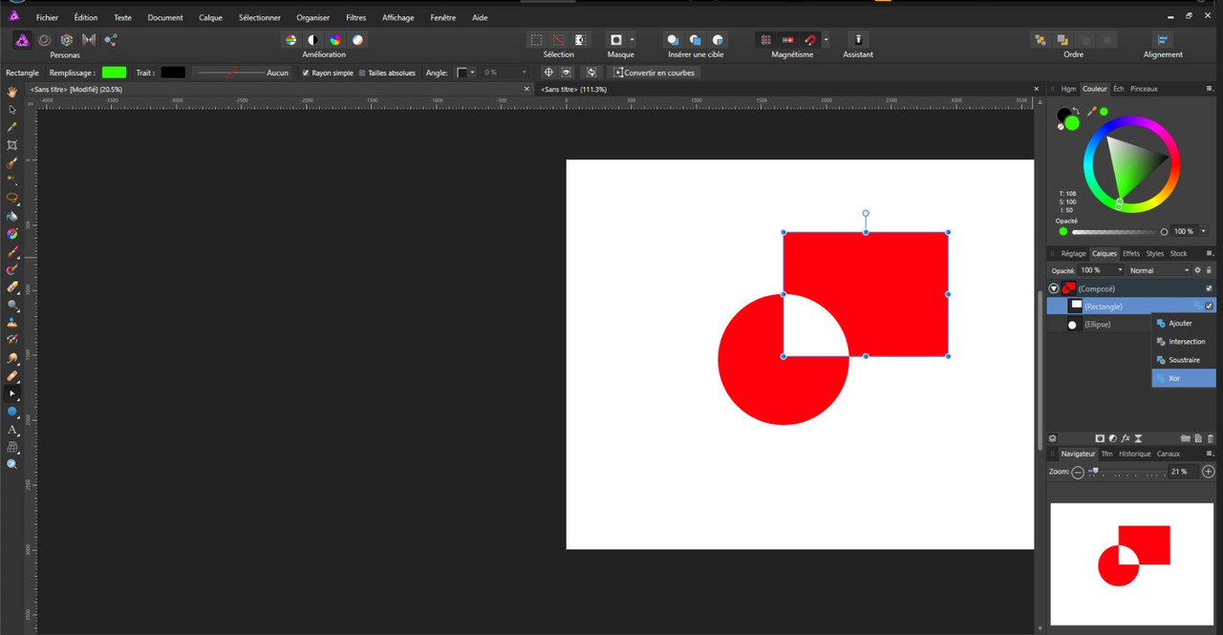
Task: Click the add mask layer icon
Action: [x=1100, y=438]
